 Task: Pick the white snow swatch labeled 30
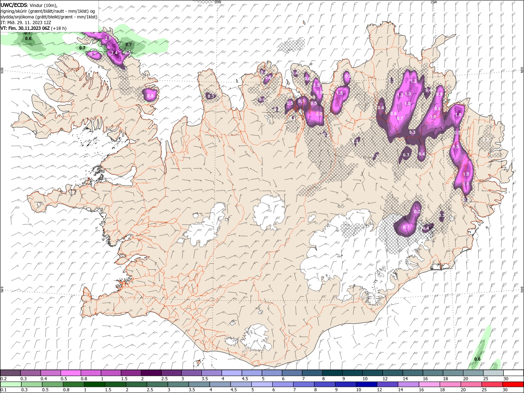pos(513,373)
